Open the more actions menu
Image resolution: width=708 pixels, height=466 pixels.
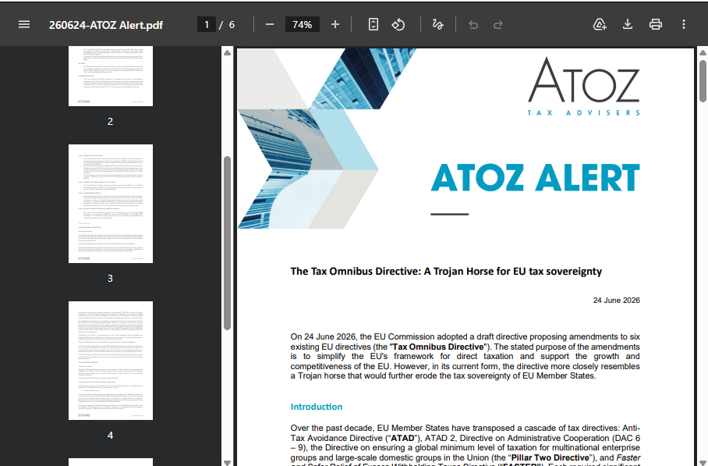(x=684, y=24)
